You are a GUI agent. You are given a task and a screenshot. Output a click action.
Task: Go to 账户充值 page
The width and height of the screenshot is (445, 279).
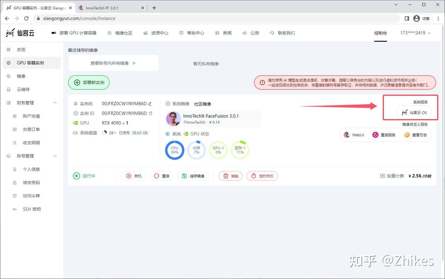32,116
